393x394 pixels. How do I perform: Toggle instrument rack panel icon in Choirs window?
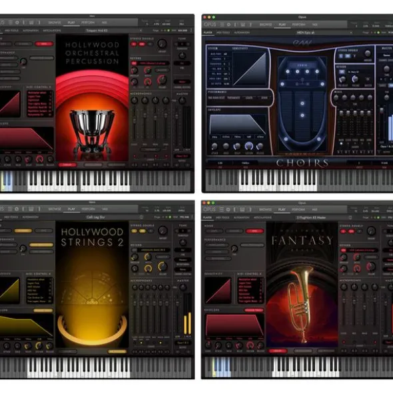click(x=236, y=25)
